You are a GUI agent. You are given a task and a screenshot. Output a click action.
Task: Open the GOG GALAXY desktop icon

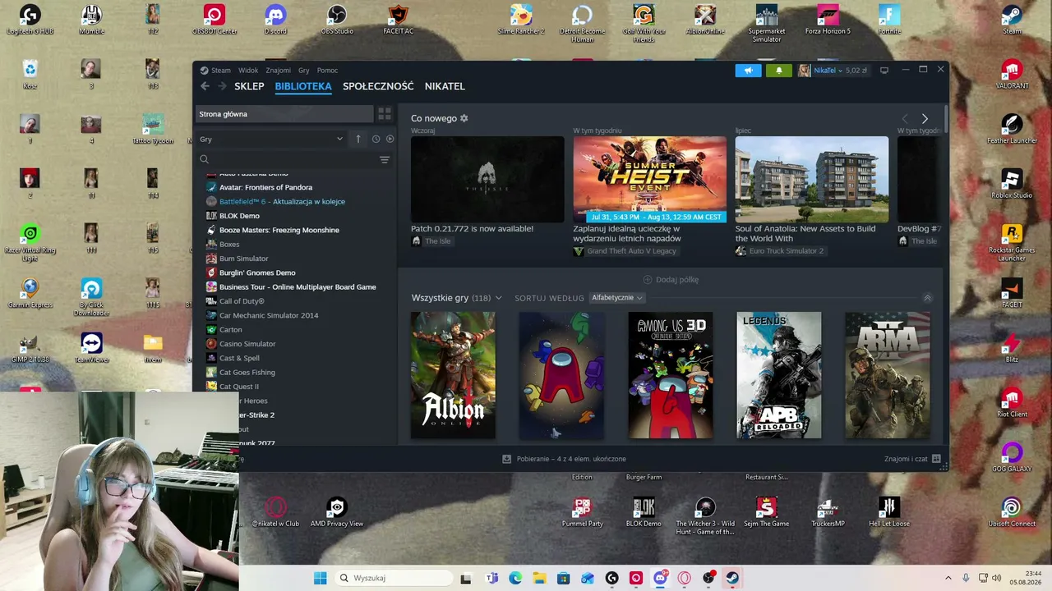click(1012, 457)
